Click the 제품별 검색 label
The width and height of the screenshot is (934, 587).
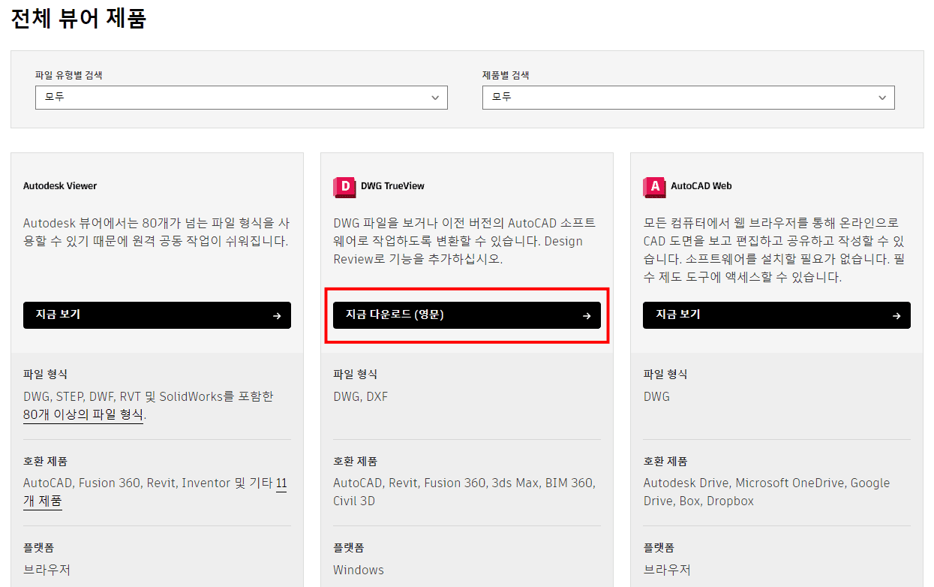click(x=506, y=75)
